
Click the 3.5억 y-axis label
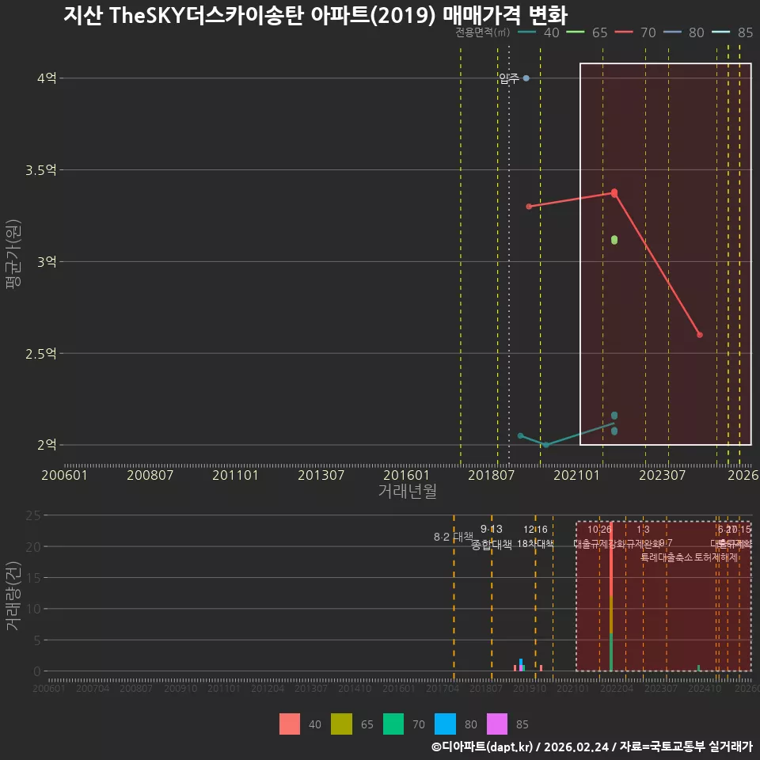41,170
